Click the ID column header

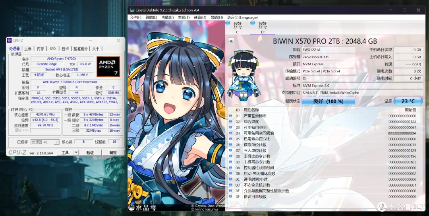(x=238, y=110)
